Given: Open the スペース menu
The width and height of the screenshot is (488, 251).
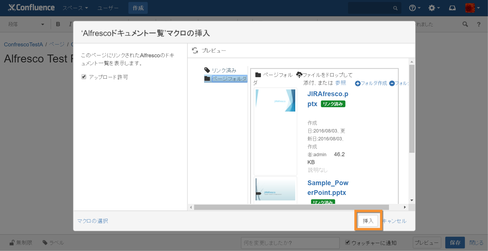Looking at the screenshot, I should pyautogui.click(x=75, y=8).
